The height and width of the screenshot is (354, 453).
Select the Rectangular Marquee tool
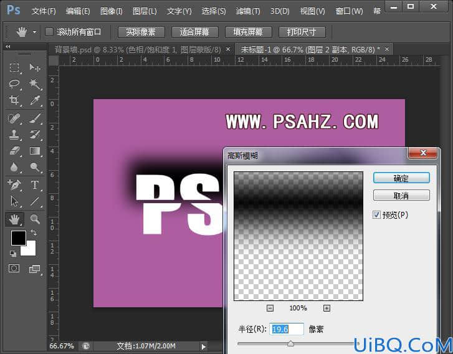click(14, 67)
